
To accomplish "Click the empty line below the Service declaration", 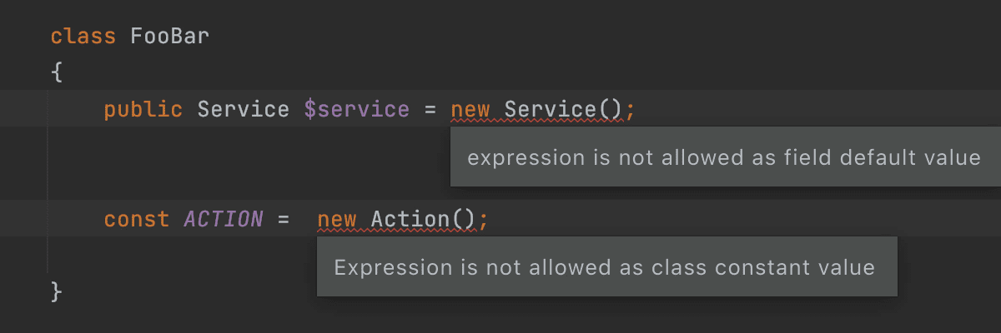I will (x=250, y=163).
